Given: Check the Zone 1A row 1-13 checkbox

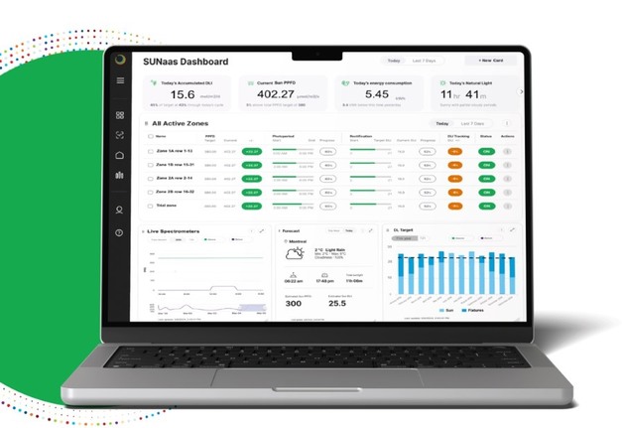Looking at the screenshot, I should pos(148,151).
